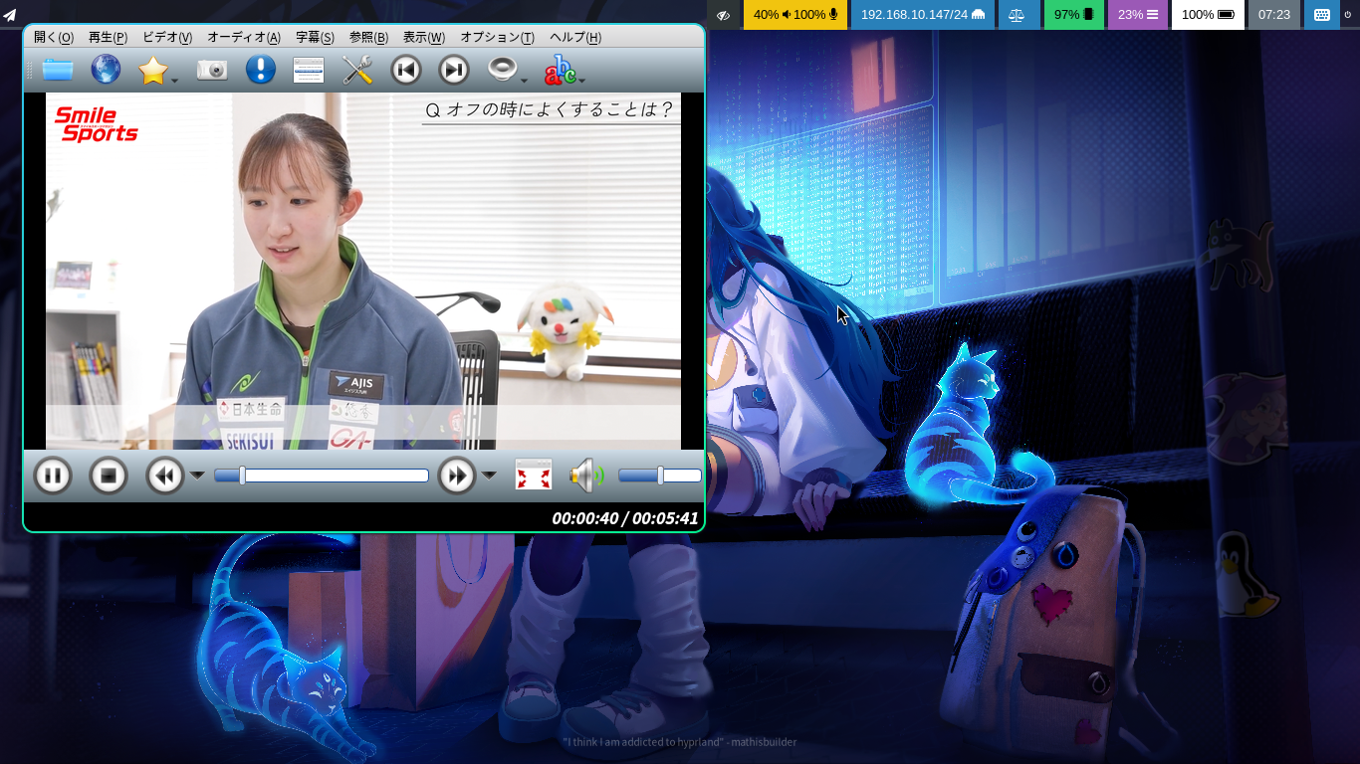Skip to the next playlist item
The image size is (1360, 764).
tap(453, 70)
